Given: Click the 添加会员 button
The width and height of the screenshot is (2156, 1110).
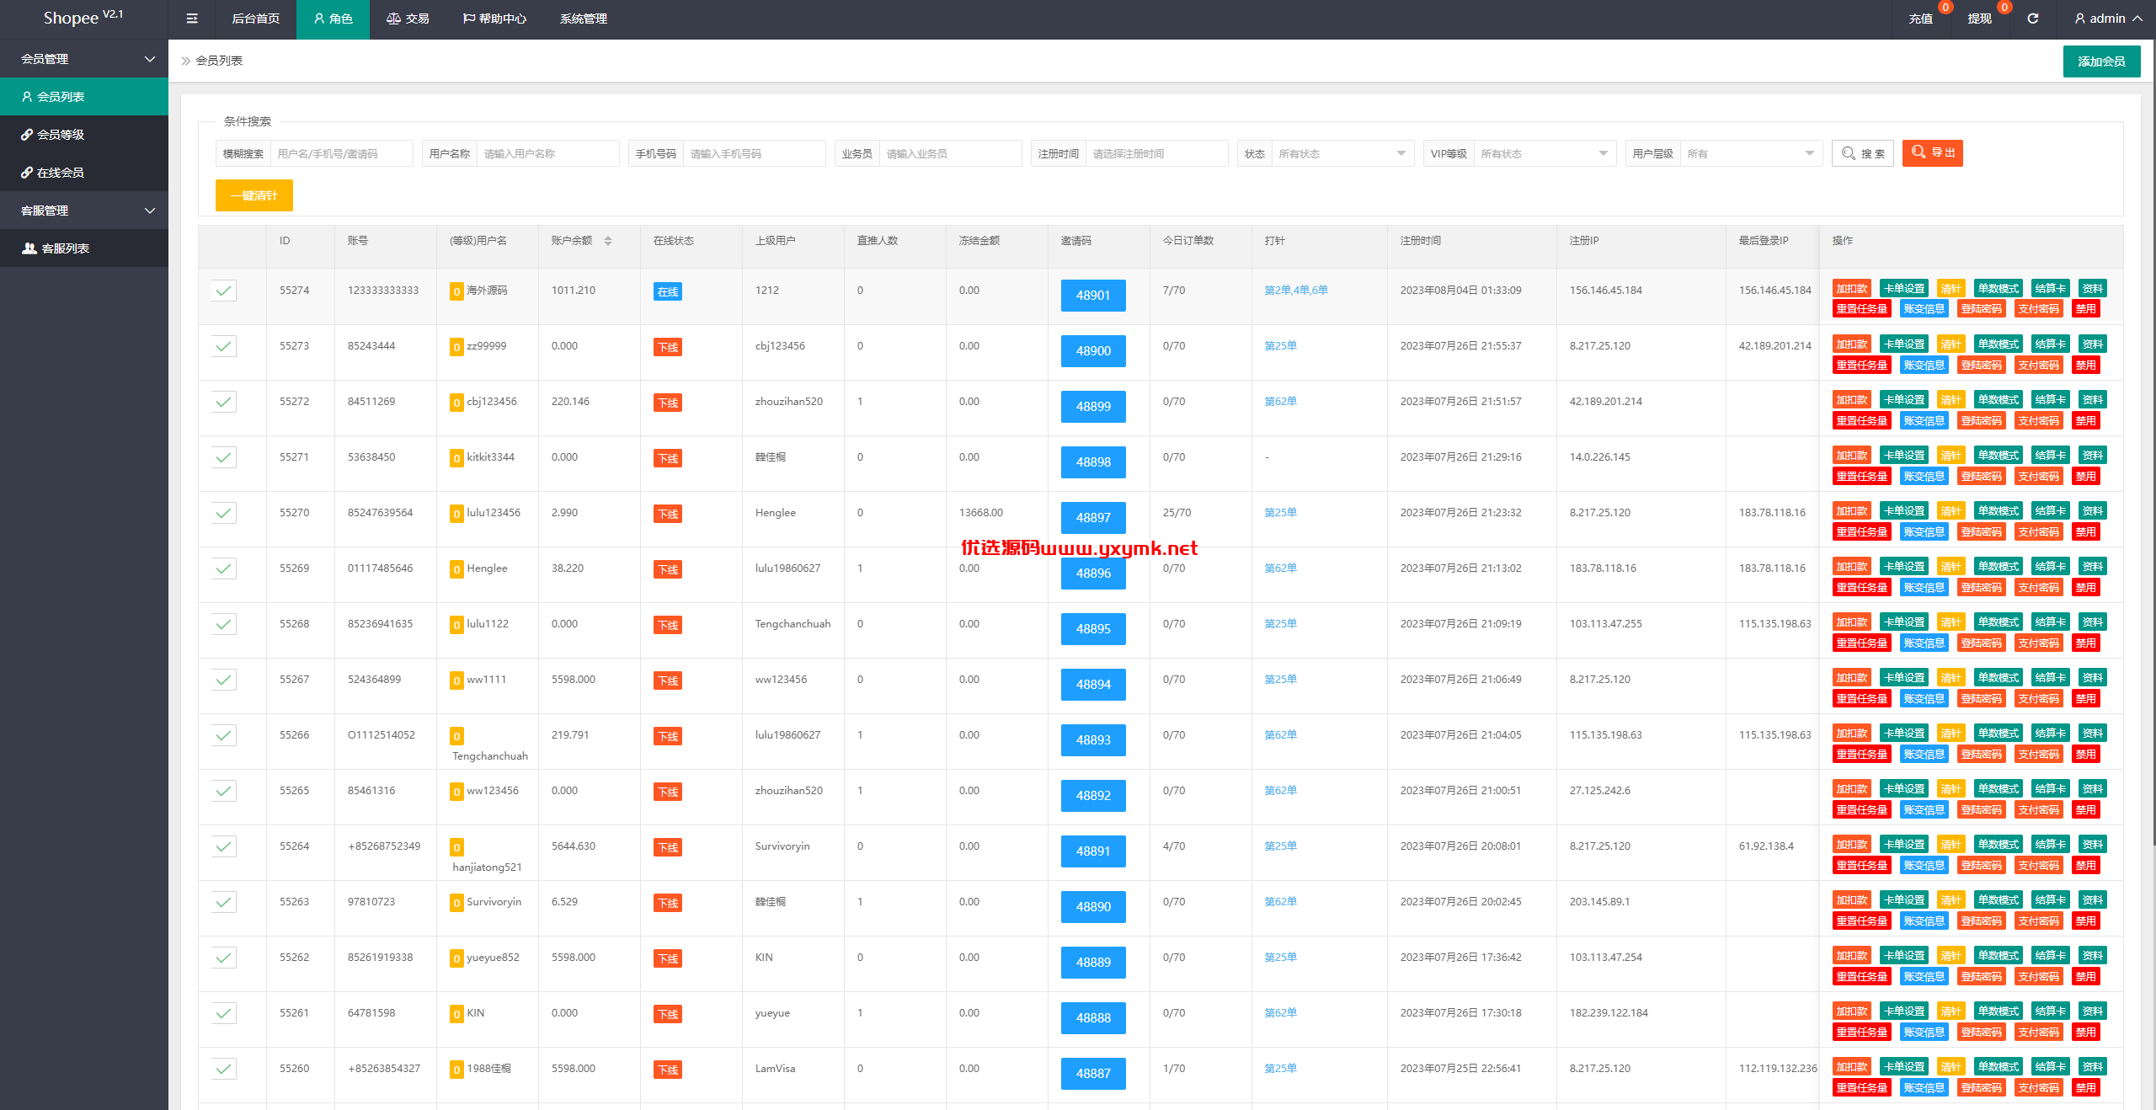Looking at the screenshot, I should 2101,61.
